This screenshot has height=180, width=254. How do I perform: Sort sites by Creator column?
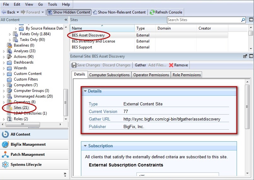pos(212,28)
